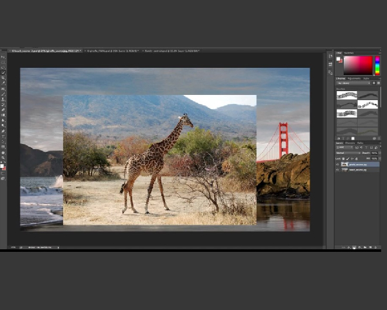The image size is (387, 310).
Task: Click the foreground/background color icon in the toolbar
Action: coord(3,167)
